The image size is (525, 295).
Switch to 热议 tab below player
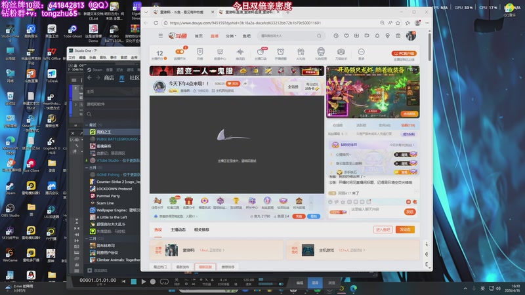(x=158, y=230)
